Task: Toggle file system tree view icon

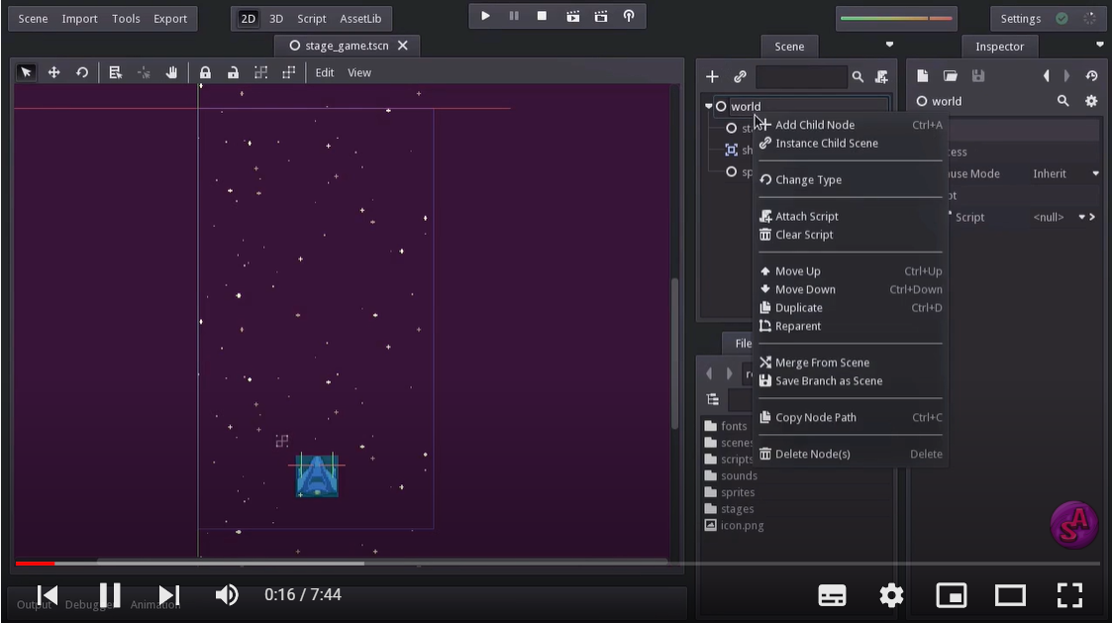Action: [x=713, y=399]
